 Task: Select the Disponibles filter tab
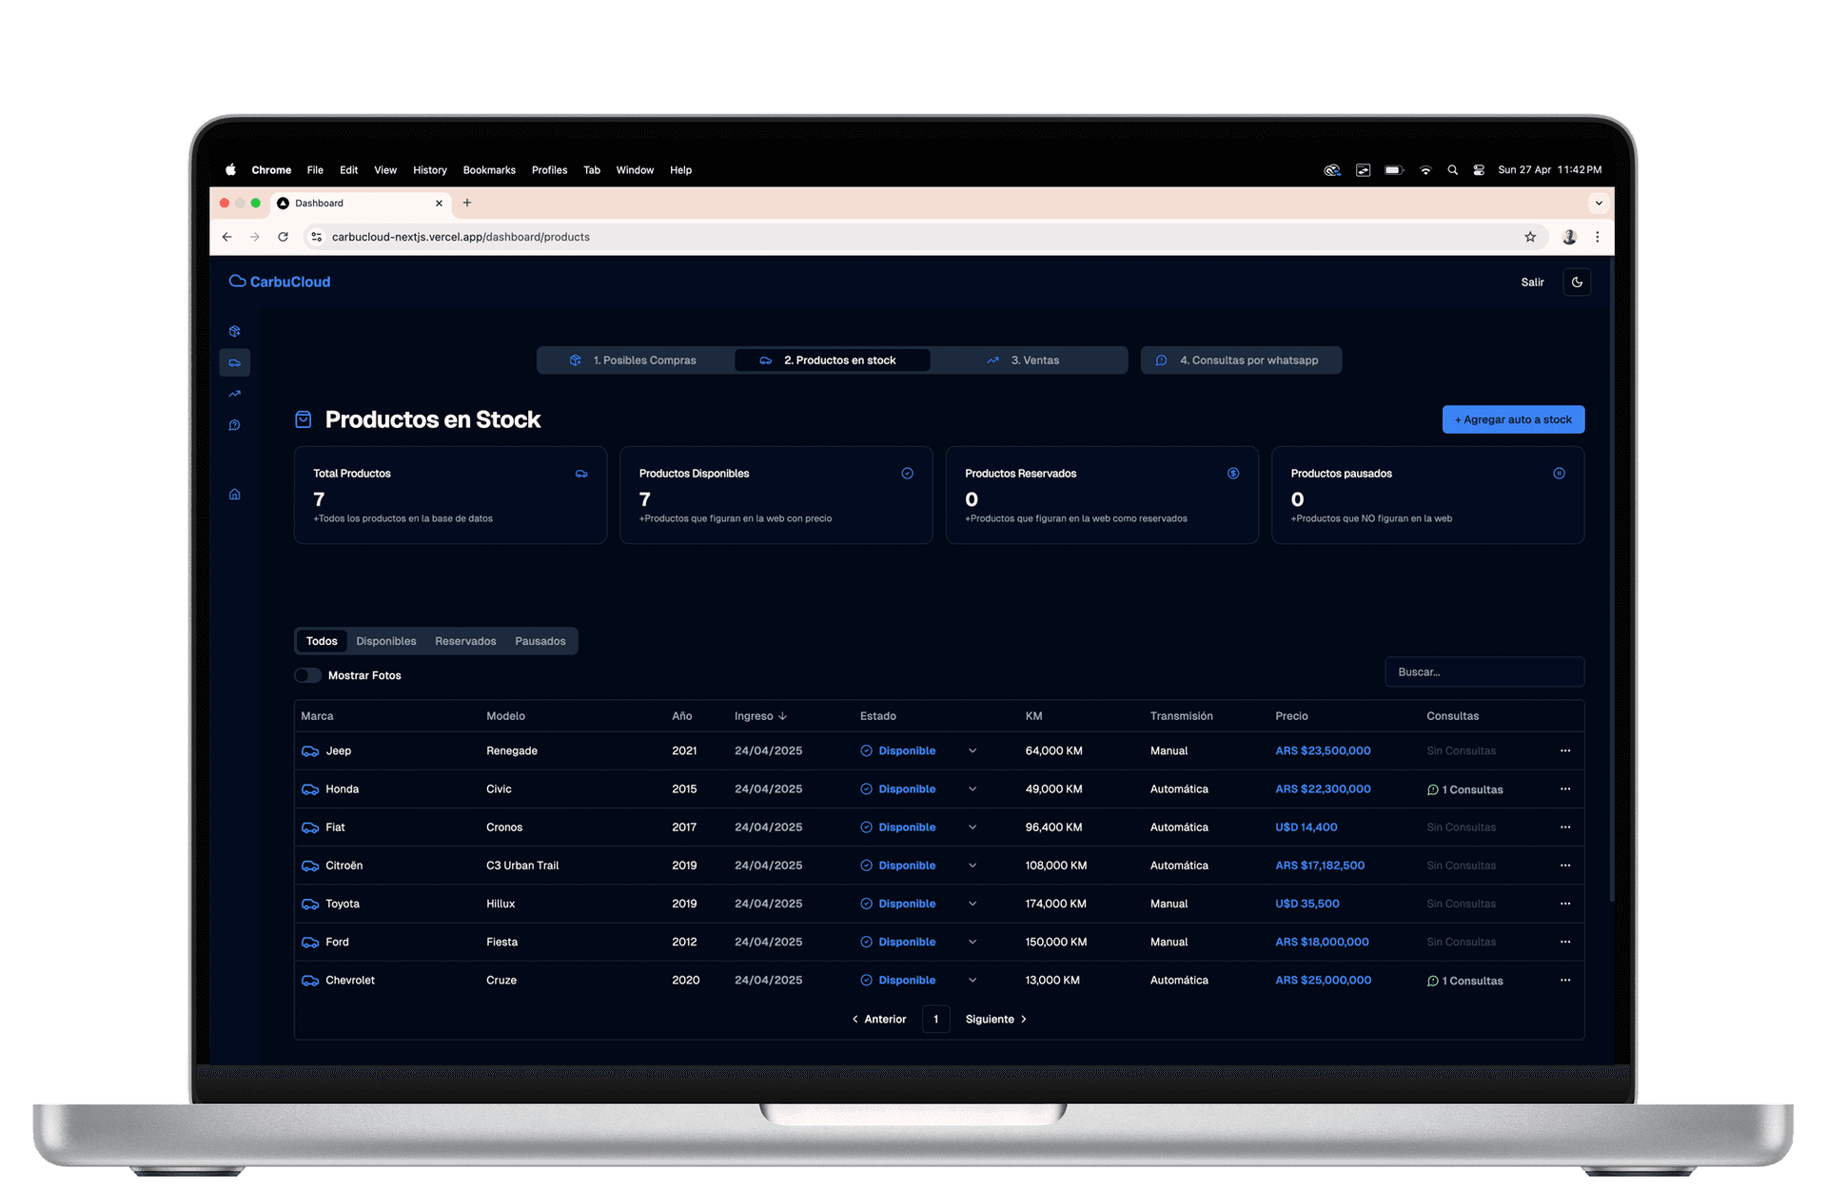click(385, 641)
